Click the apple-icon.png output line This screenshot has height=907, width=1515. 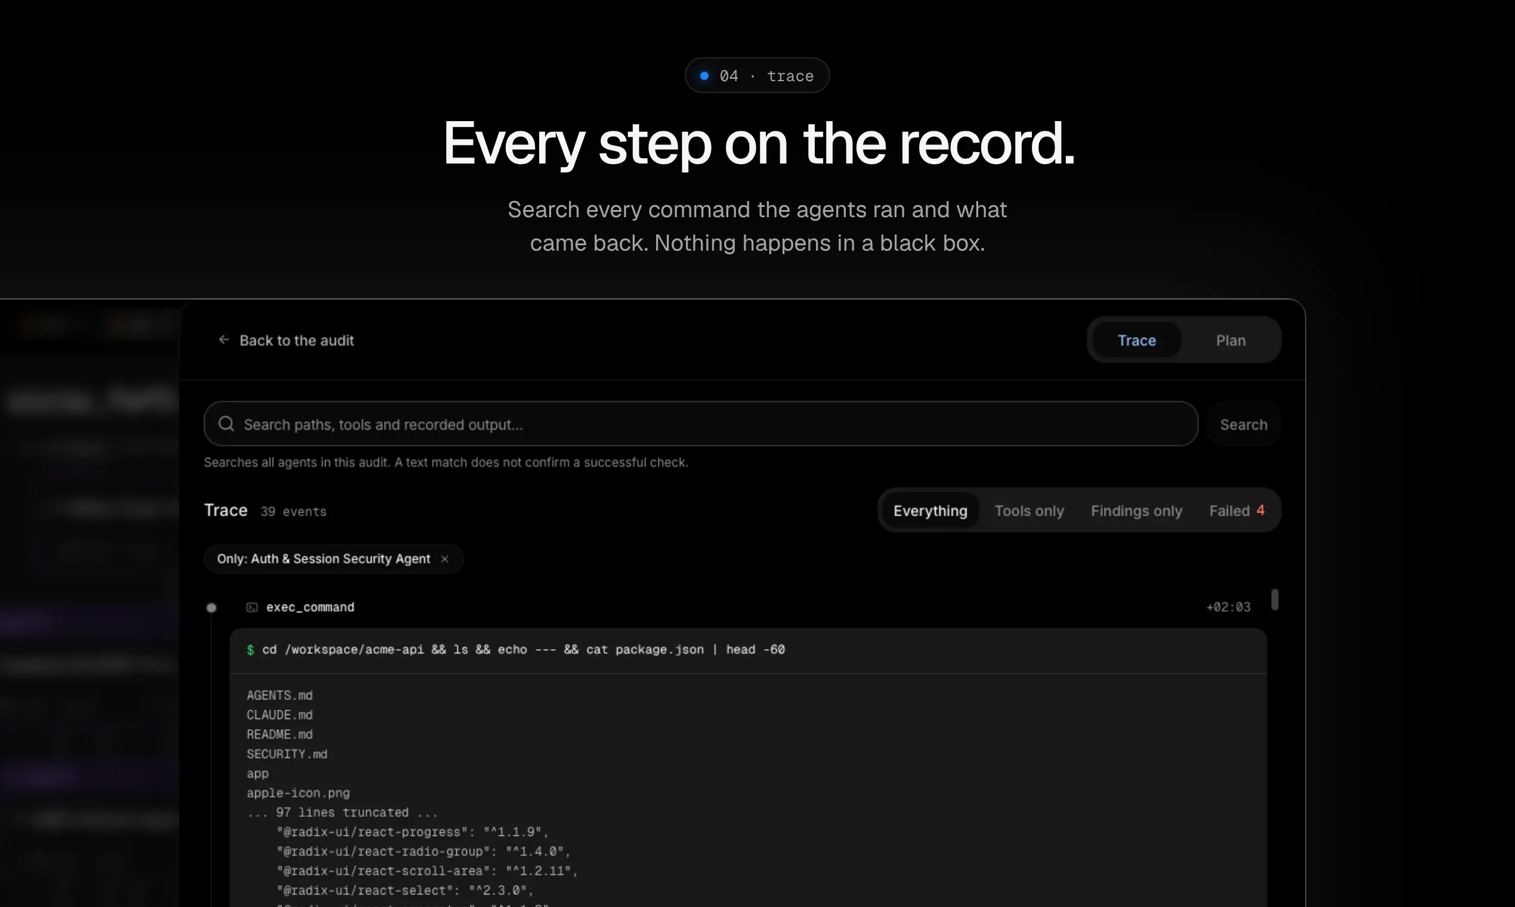[298, 792]
